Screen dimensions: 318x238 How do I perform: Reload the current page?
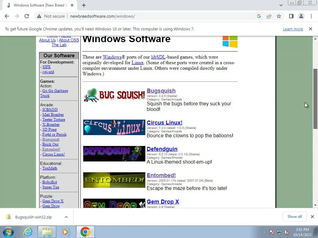pyautogui.click(x=27, y=16)
